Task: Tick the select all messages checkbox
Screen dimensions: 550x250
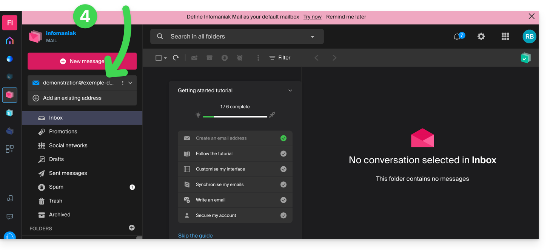Action: coord(159,58)
